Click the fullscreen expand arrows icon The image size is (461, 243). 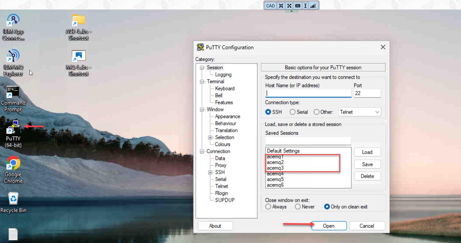[289, 6]
